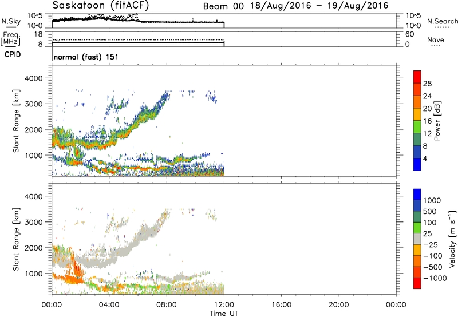The height and width of the screenshot is (317, 458).
Task: Click the '18' tick on the frequency axis
Action: [x=38, y=34]
